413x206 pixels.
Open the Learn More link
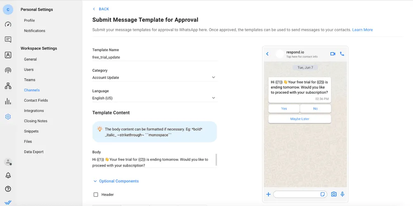pyautogui.click(x=363, y=30)
